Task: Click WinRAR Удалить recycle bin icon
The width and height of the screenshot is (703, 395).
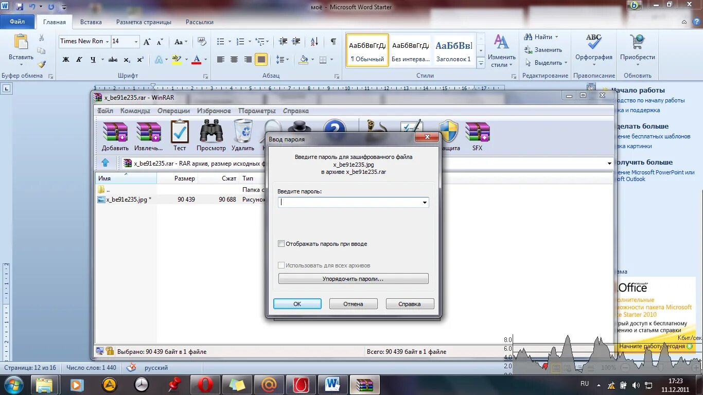Action: pos(243,136)
